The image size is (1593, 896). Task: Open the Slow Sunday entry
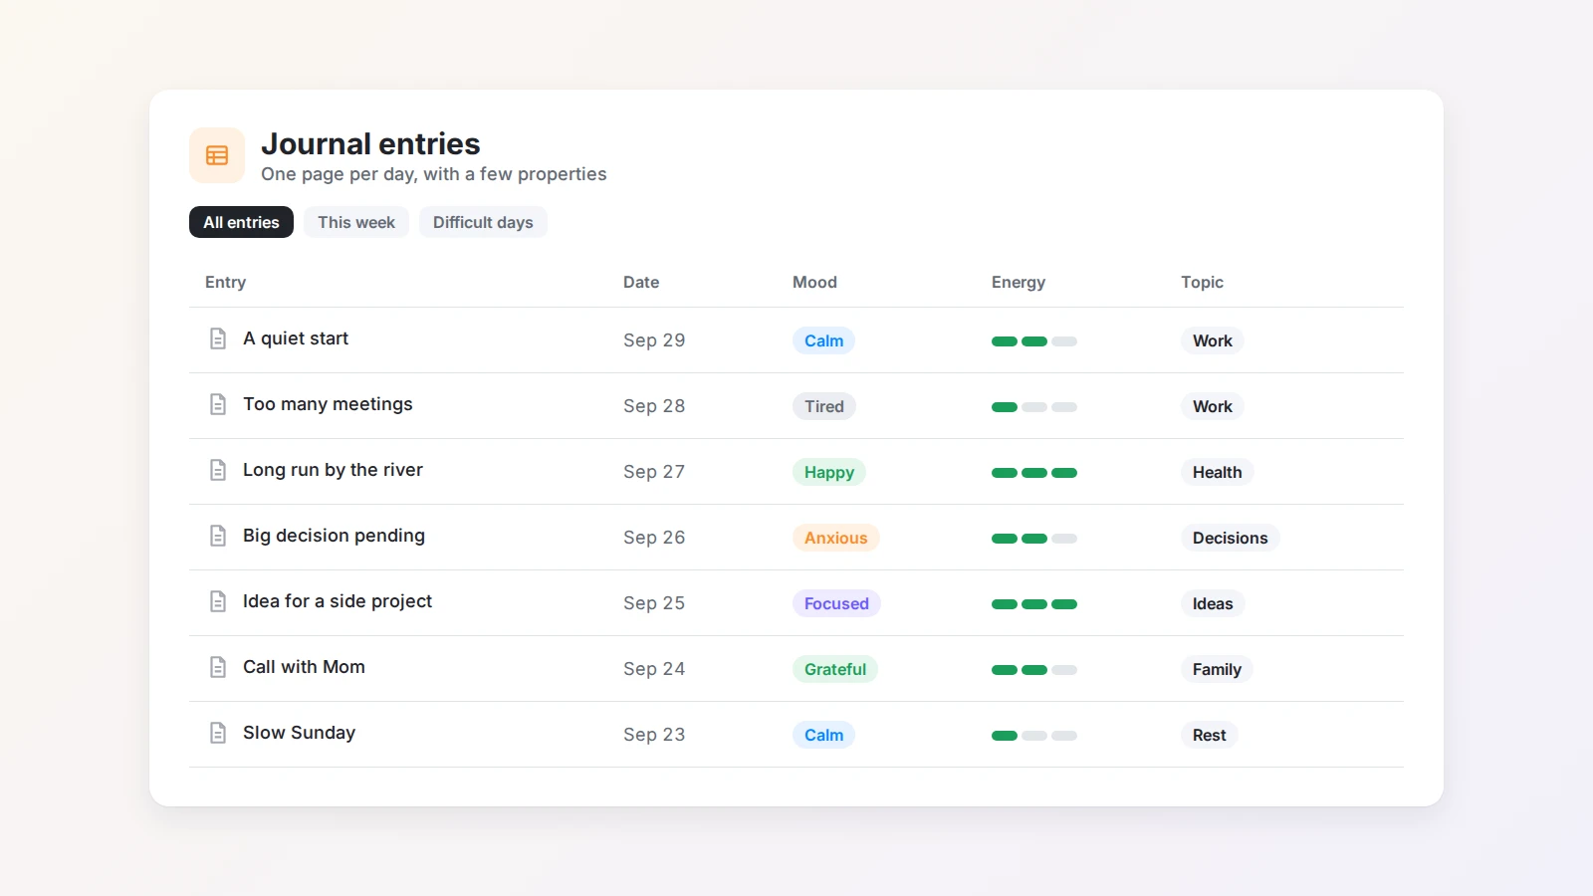299,733
